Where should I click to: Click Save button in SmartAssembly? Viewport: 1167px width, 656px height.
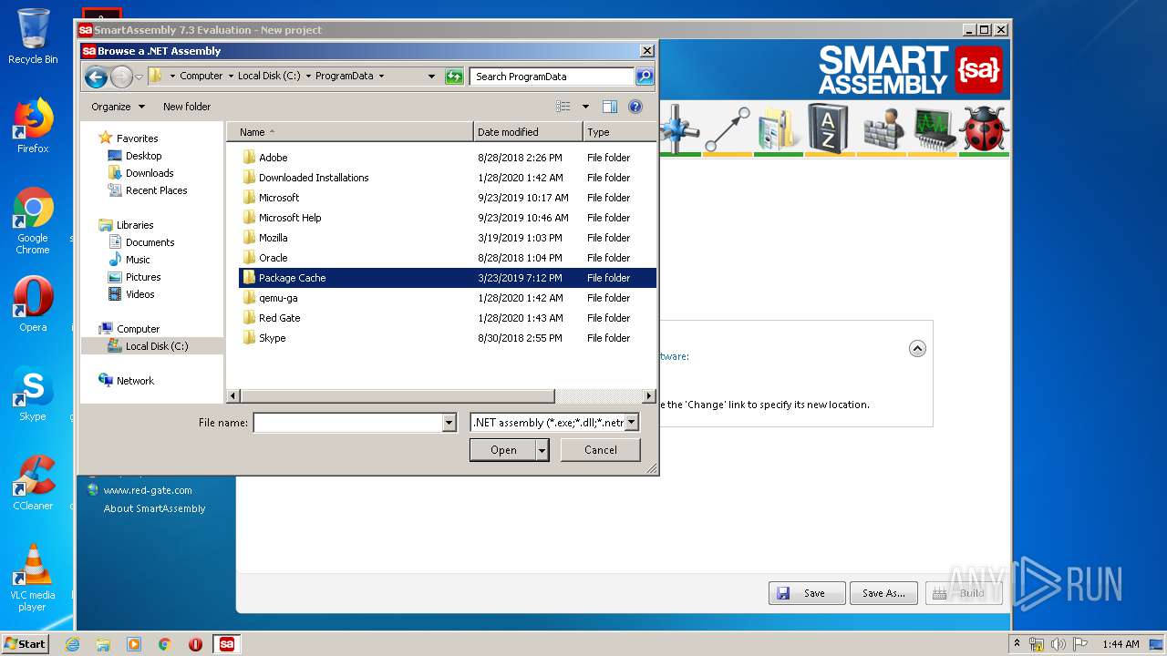807,593
